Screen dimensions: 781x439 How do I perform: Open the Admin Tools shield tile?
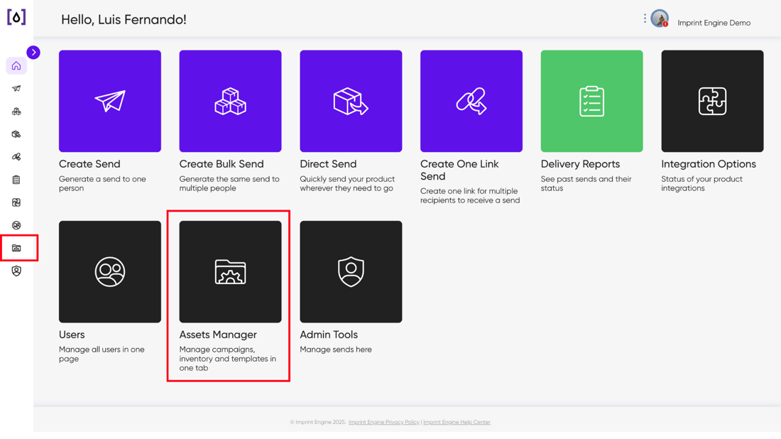[x=351, y=271]
